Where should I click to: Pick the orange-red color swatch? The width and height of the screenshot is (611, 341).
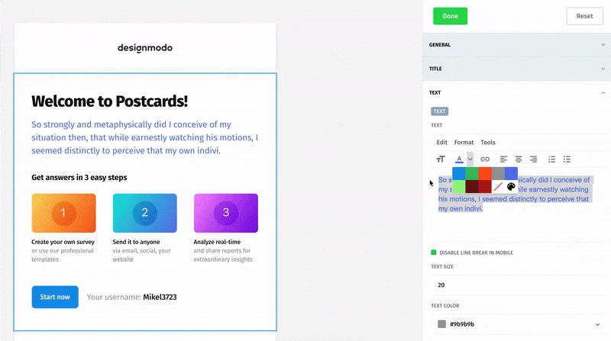click(485, 174)
